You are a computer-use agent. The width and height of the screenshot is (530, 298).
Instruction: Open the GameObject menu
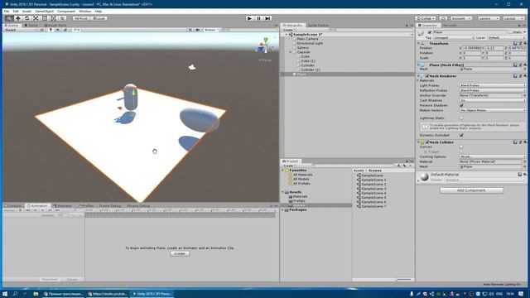click(44, 11)
